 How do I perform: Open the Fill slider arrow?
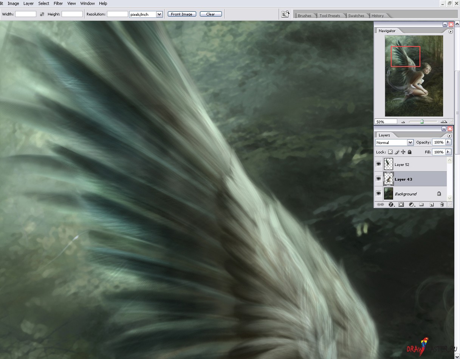(448, 152)
